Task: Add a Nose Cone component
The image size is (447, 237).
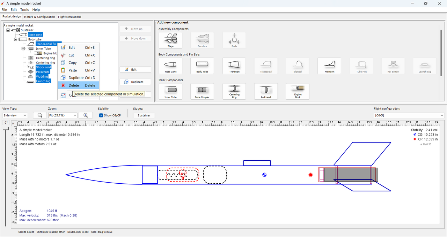Action: pos(171,66)
